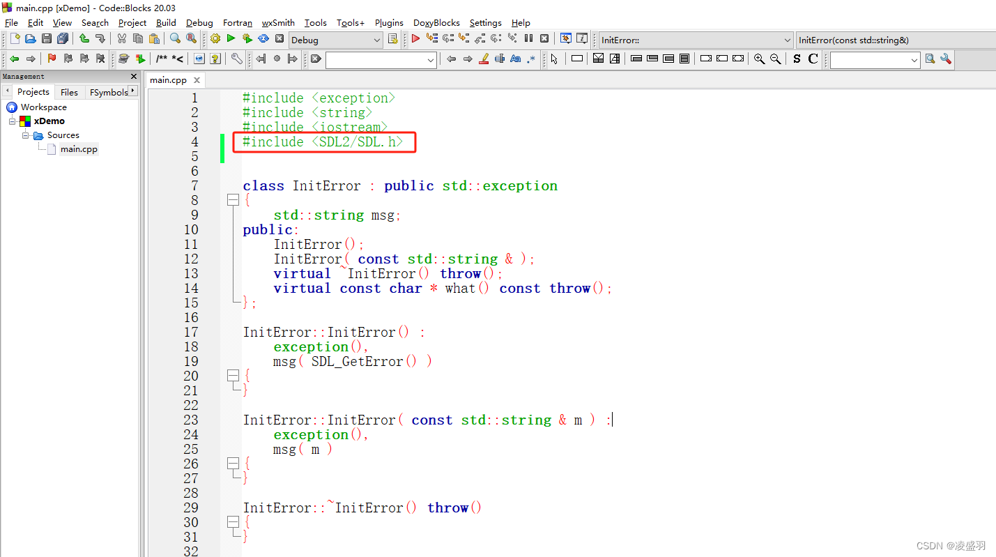This screenshot has height=557, width=996.
Task: Open the Debug build target dropdown
Action: click(336, 40)
